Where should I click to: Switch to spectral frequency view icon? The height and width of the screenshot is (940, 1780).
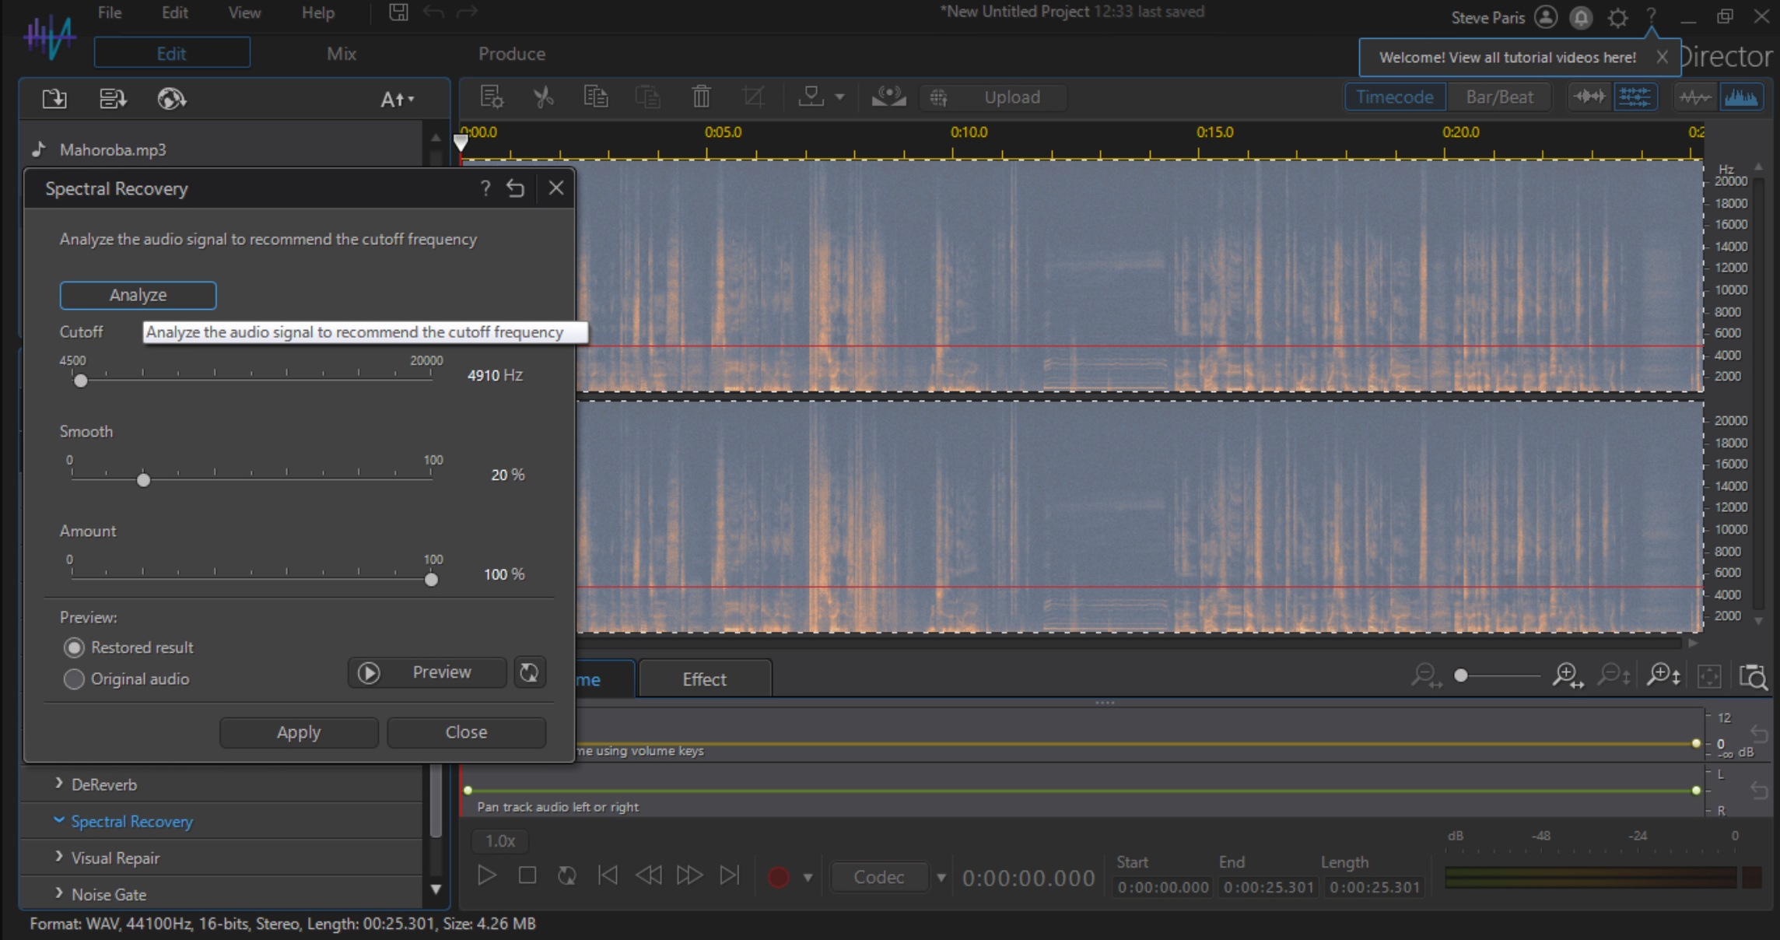[1743, 96]
